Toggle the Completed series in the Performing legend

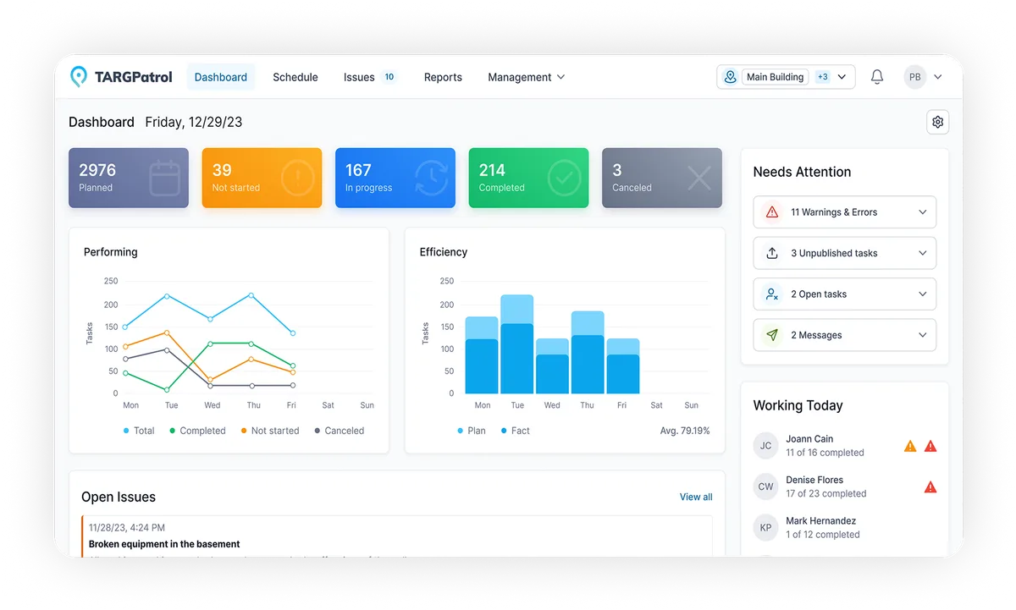pyautogui.click(x=197, y=431)
